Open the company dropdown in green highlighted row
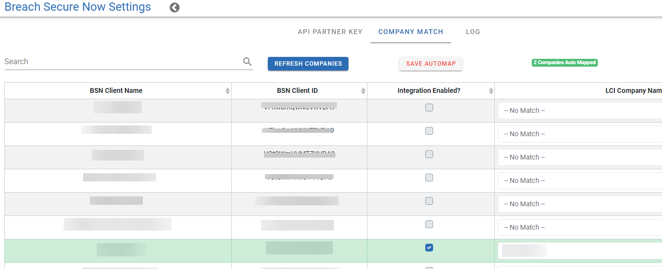 (580, 251)
